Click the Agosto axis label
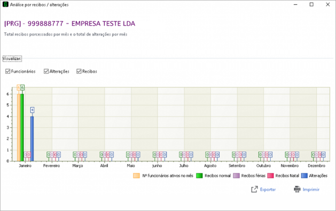Image resolution: width=336 pixels, height=211 pixels. [210, 166]
